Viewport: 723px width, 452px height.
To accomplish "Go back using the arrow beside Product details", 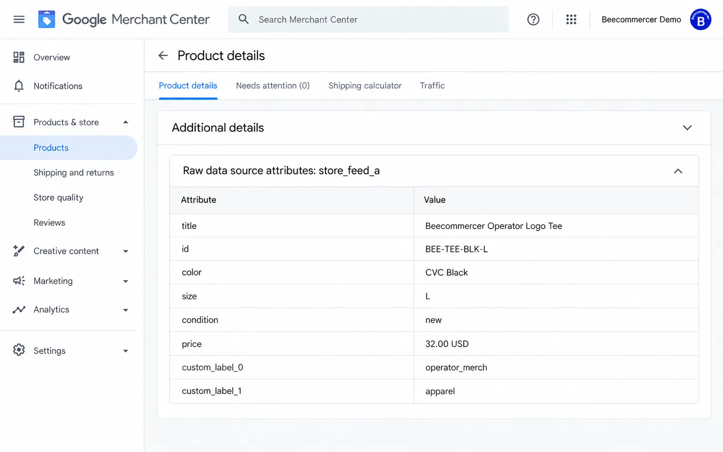I will (163, 56).
